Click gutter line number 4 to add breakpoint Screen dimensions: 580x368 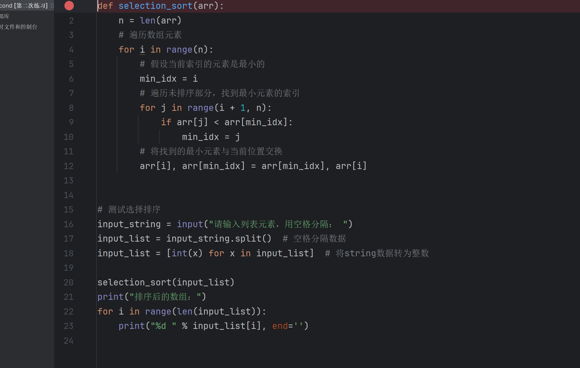point(71,50)
